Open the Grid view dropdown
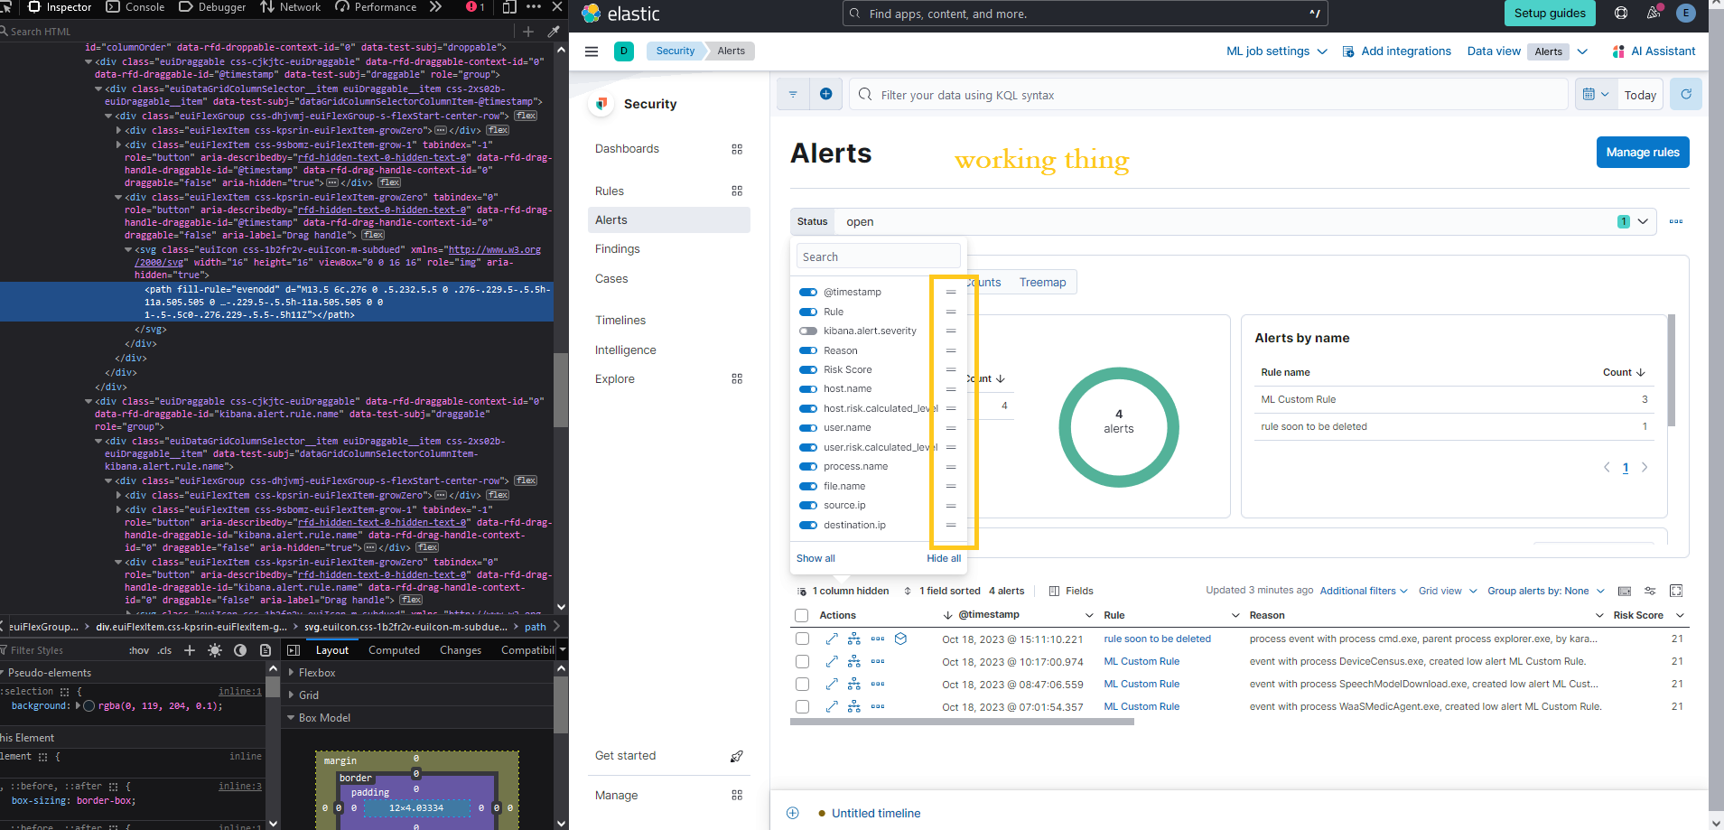The width and height of the screenshot is (1724, 830). pos(1446,591)
